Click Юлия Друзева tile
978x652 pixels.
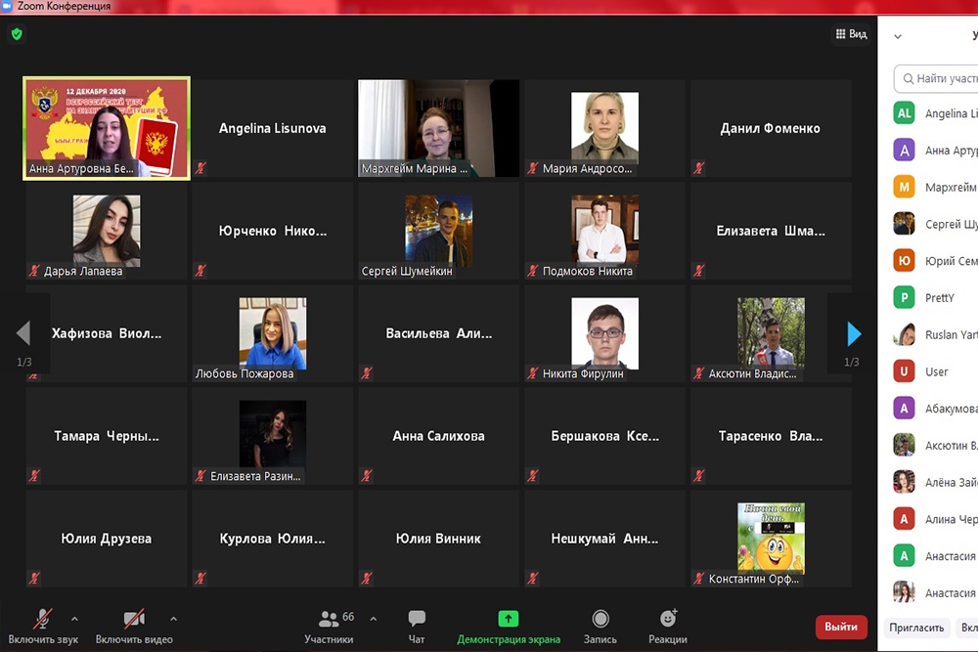click(107, 539)
